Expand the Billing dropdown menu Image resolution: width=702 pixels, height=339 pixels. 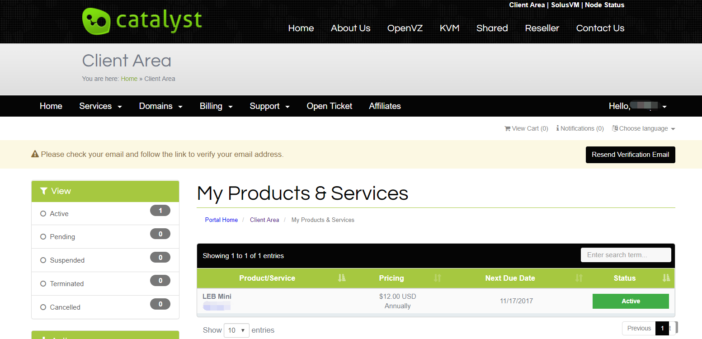click(x=216, y=106)
